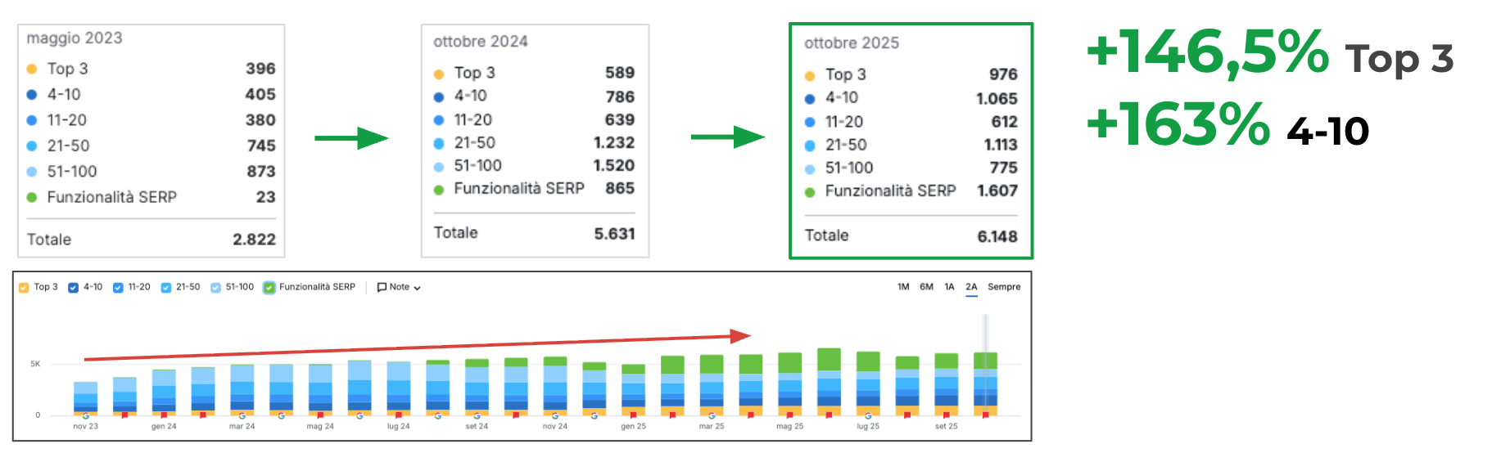Screen dimensions: 1492x462
Task: Show all-time data with Sempre
Action: (1004, 287)
